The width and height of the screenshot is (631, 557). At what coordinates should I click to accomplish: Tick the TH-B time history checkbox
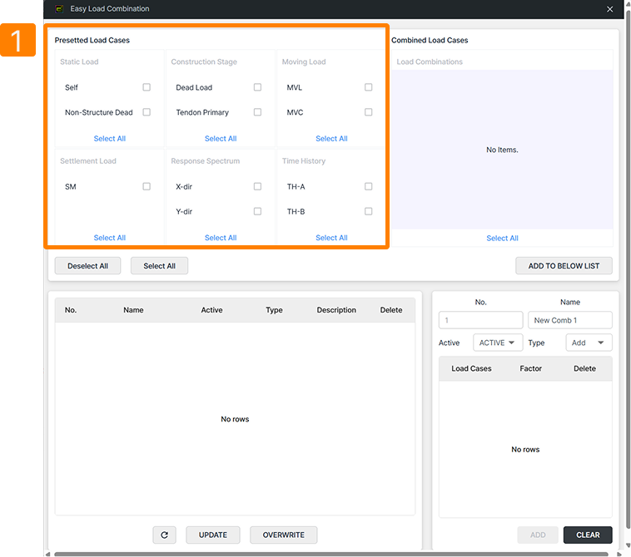point(368,212)
